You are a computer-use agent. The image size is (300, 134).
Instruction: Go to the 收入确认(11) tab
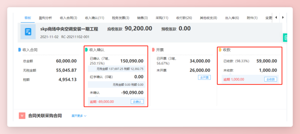[x=94, y=18]
